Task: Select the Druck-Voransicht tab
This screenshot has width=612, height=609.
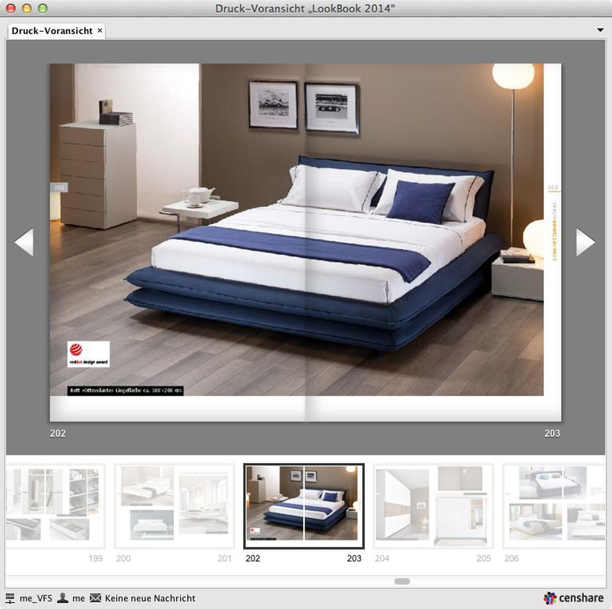Action: (52, 31)
